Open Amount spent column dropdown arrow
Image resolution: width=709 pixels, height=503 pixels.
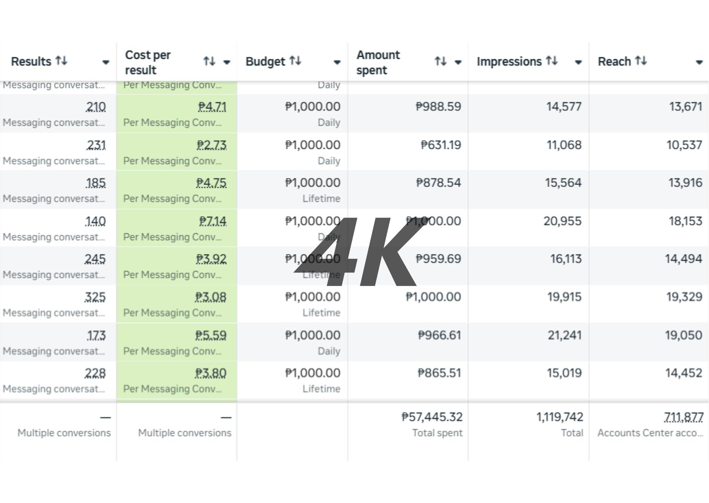(x=458, y=62)
